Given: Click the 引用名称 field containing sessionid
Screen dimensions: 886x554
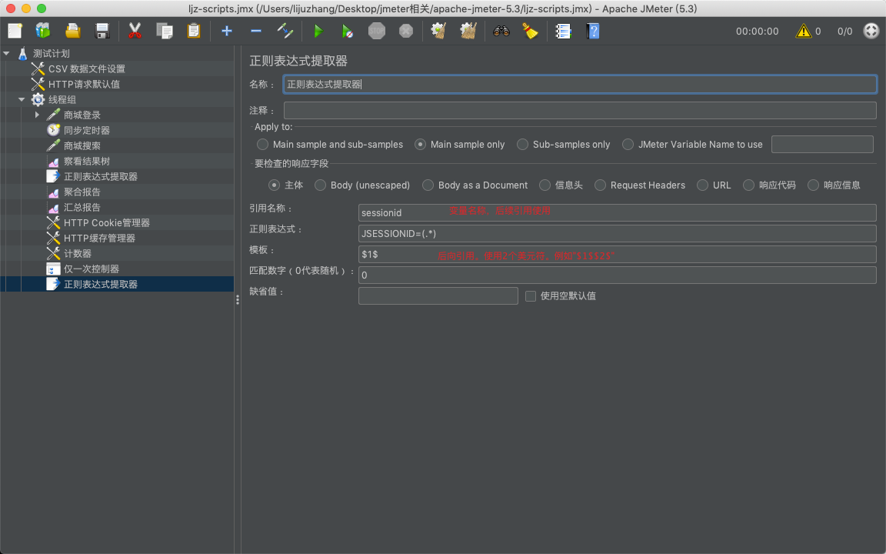Looking at the screenshot, I should pos(617,212).
